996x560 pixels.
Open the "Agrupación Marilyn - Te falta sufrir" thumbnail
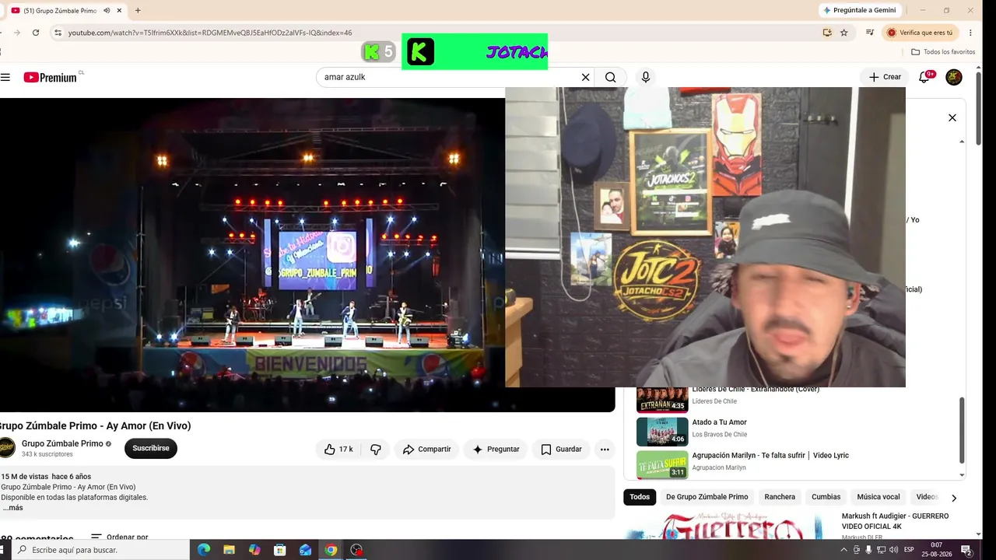tap(662, 464)
